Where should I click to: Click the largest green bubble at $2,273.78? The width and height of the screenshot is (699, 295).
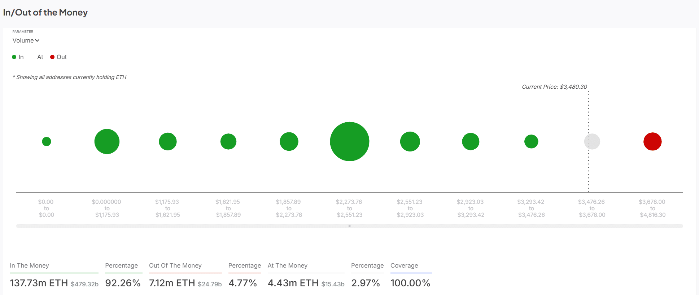[349, 141]
